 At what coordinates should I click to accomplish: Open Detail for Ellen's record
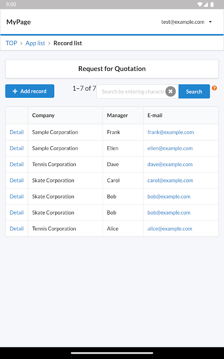(17, 148)
